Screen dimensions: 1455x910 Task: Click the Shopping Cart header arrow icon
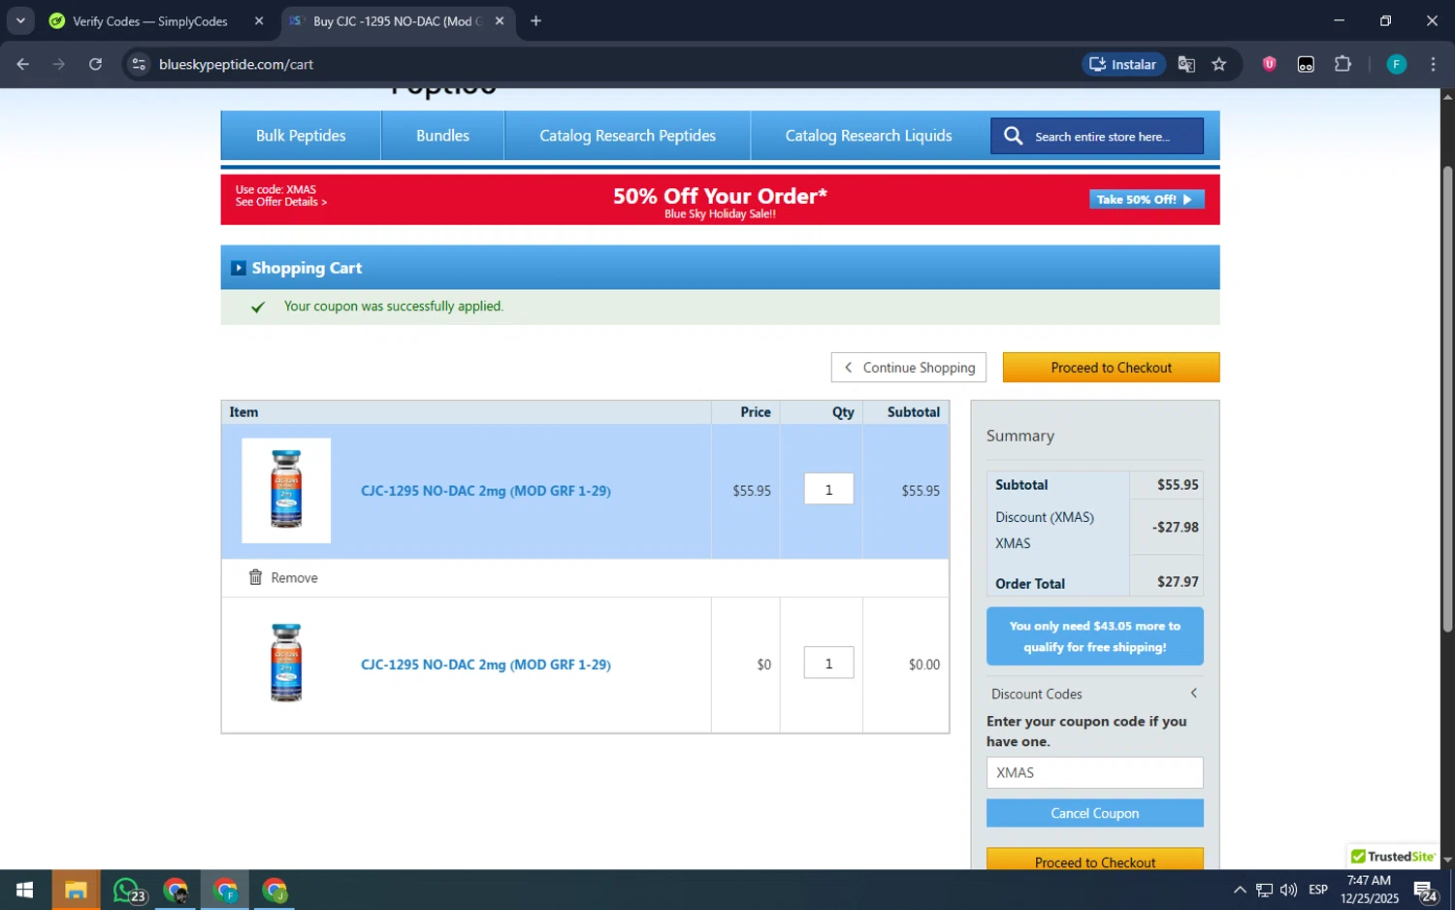tap(239, 268)
